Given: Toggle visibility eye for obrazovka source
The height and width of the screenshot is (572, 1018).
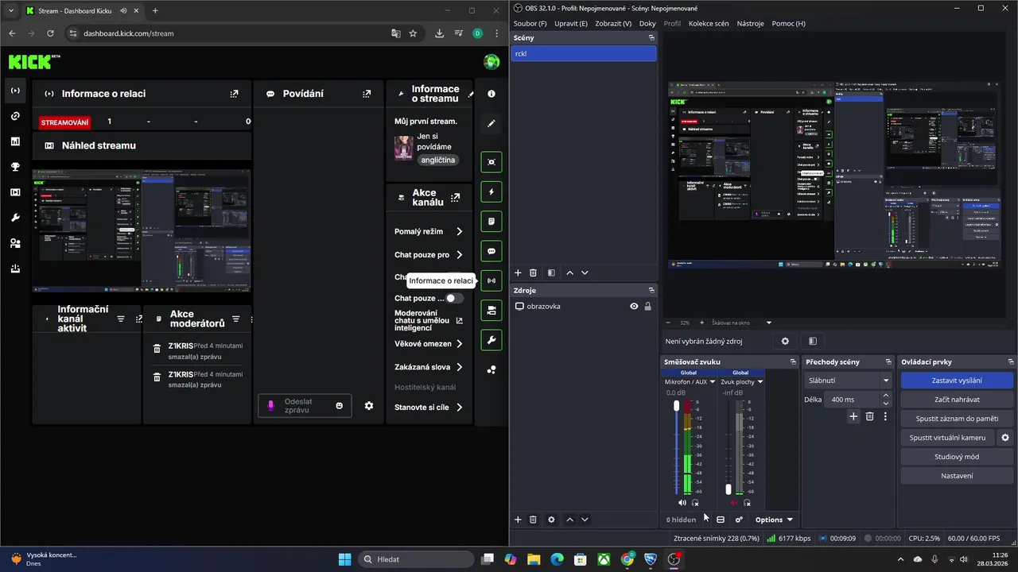Looking at the screenshot, I should (x=634, y=306).
